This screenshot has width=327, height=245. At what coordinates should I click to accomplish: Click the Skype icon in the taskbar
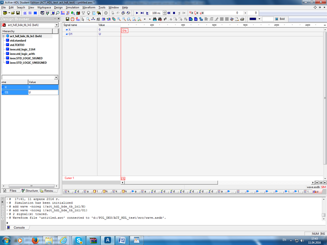point(78,240)
